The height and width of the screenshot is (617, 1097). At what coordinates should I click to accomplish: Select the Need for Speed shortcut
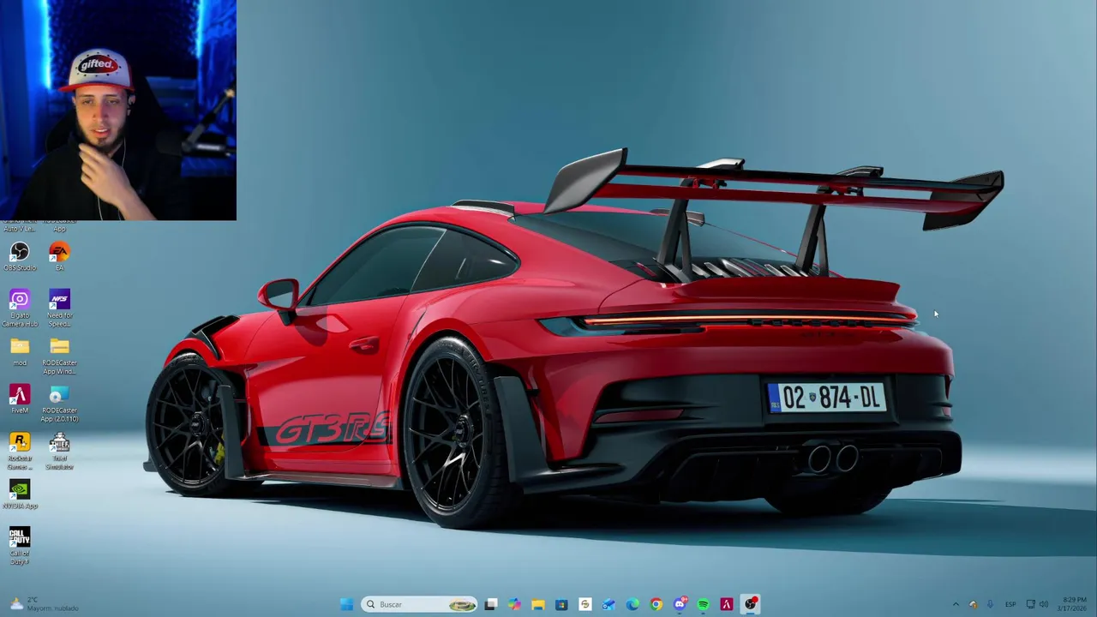point(59,308)
